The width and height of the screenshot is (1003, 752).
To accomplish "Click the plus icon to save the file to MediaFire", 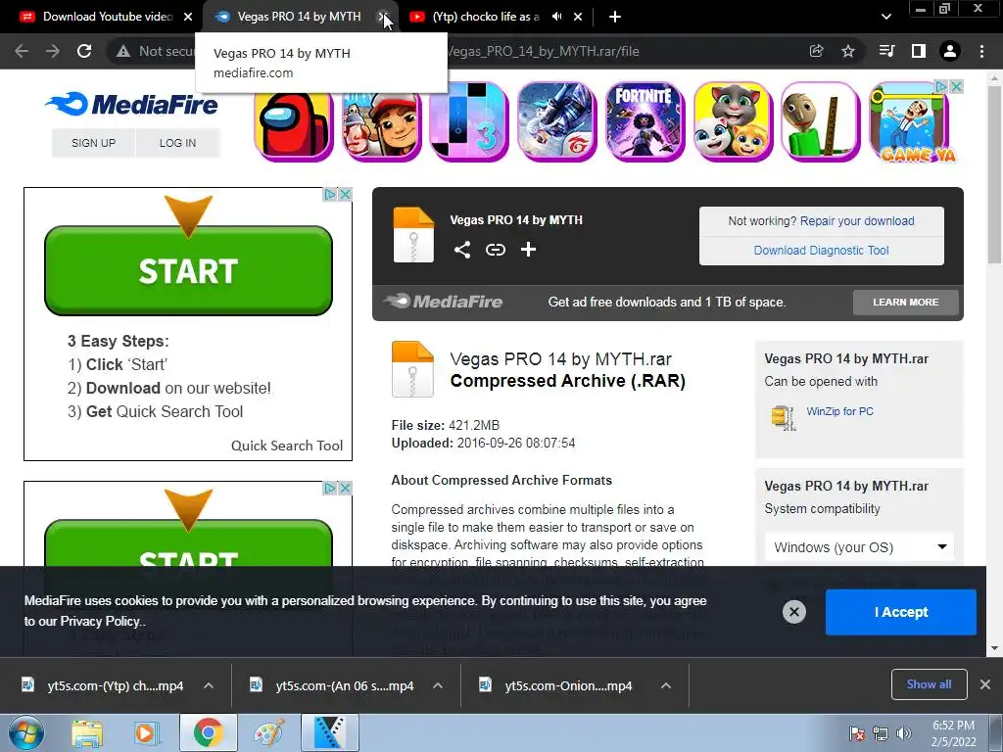I will (x=528, y=250).
